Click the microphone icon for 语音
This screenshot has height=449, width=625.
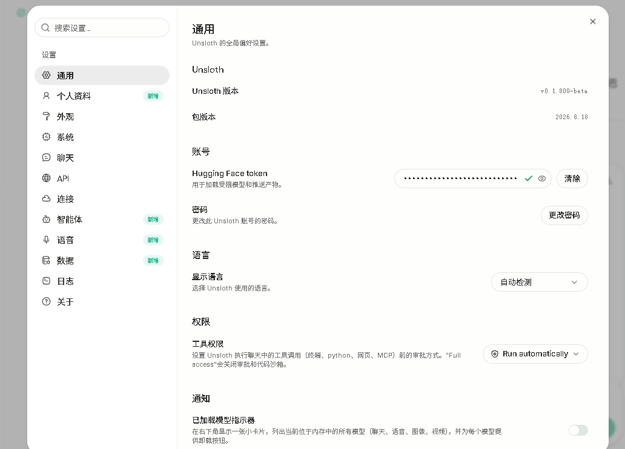coord(46,240)
